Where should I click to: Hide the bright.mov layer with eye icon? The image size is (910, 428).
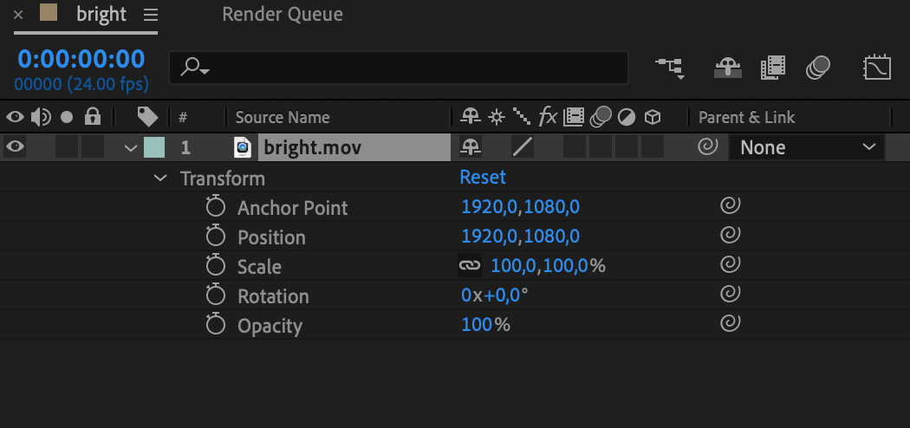point(15,147)
